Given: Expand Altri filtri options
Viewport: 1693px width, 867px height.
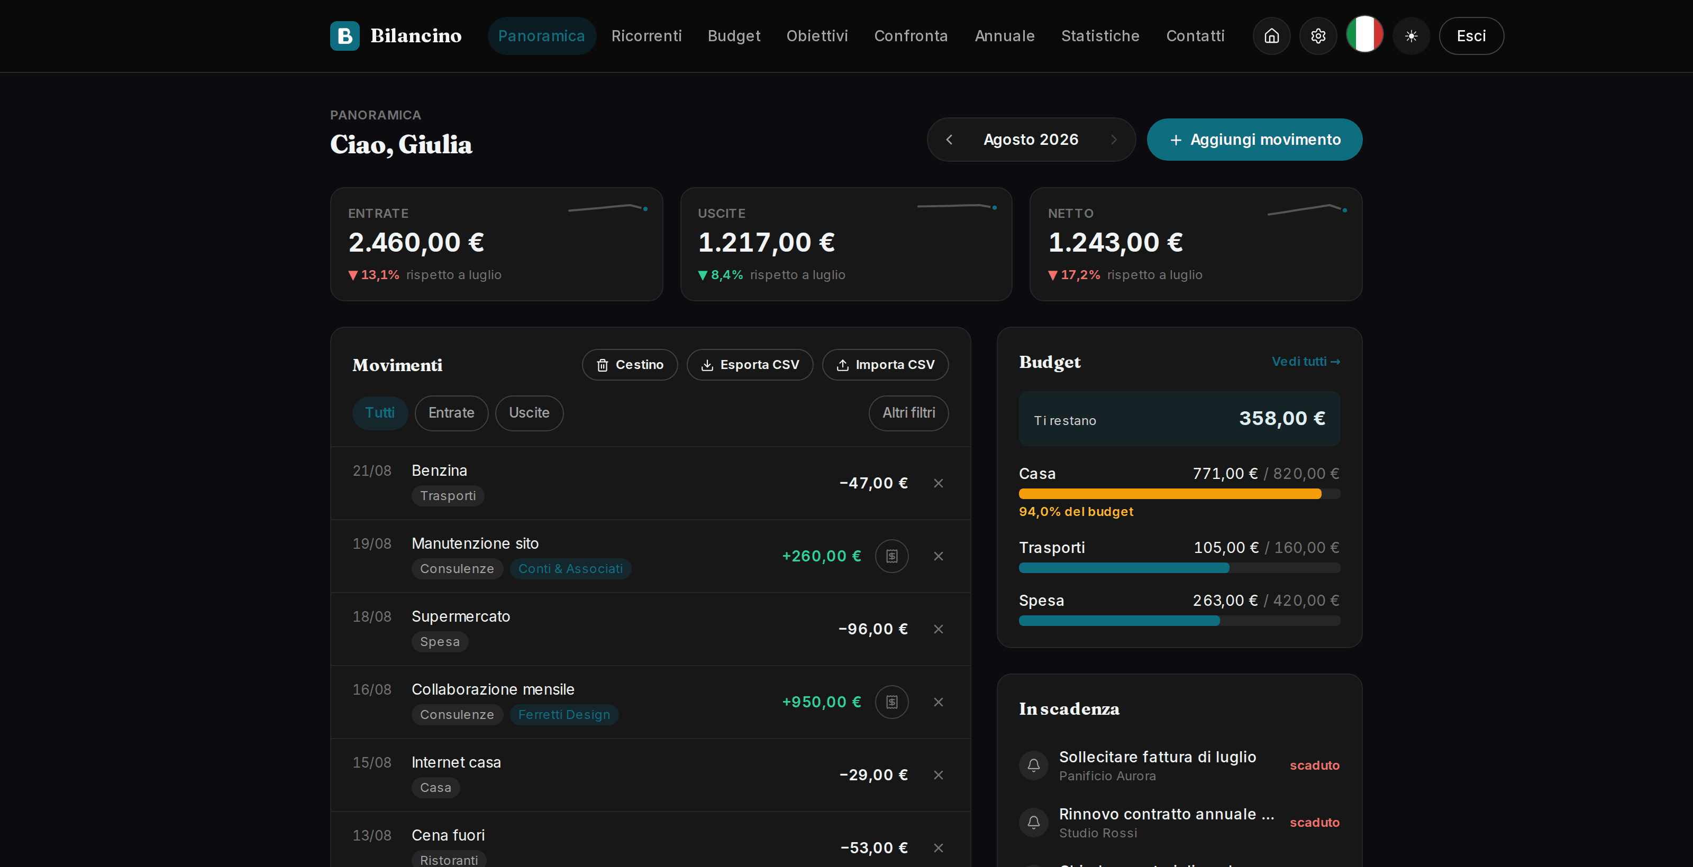Looking at the screenshot, I should (908, 413).
